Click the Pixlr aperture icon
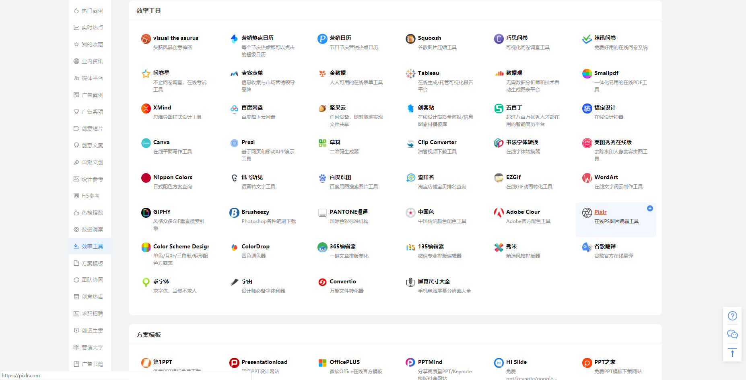 (x=587, y=213)
